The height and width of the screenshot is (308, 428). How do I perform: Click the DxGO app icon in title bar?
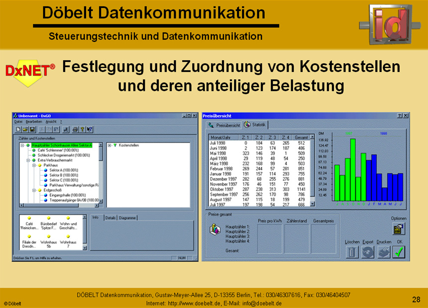point(15,116)
